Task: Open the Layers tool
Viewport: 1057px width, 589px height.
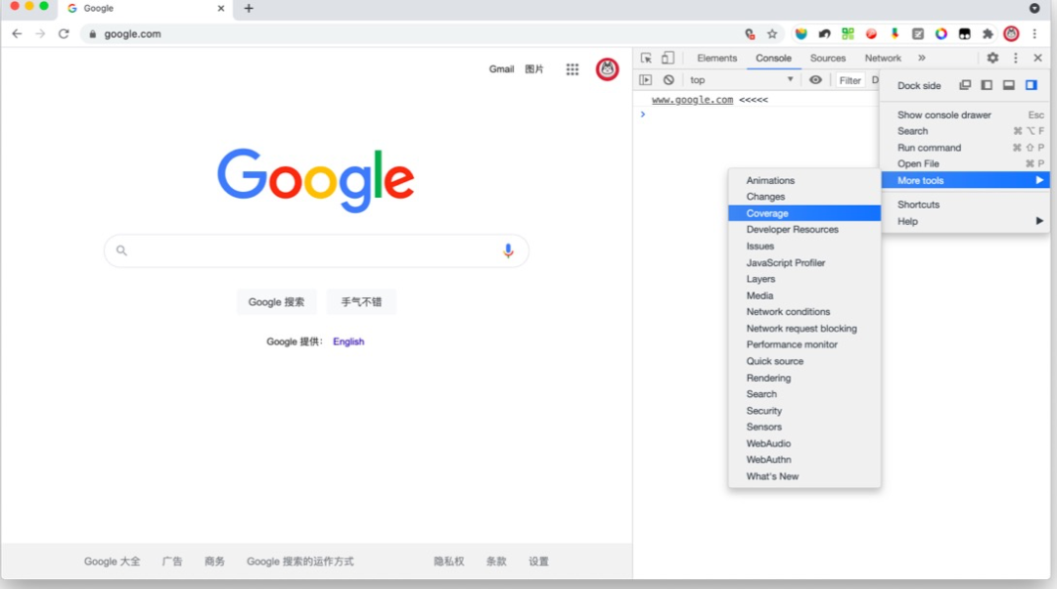Action: pos(804,279)
